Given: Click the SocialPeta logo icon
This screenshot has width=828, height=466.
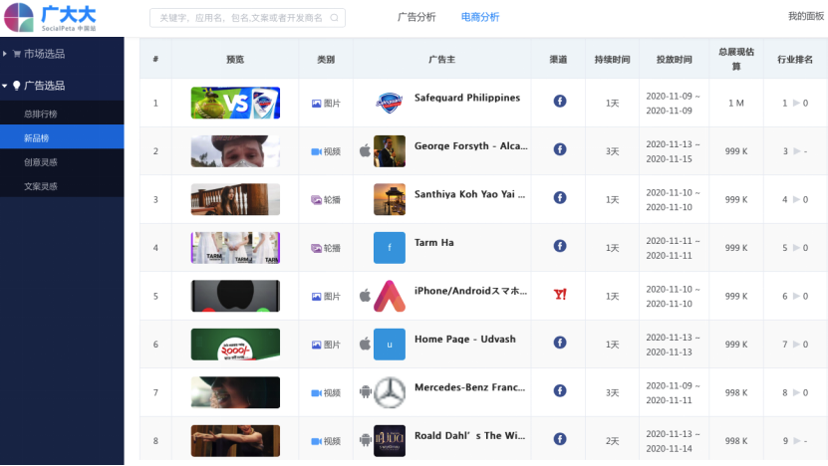Looking at the screenshot, I should pyautogui.click(x=19, y=17).
